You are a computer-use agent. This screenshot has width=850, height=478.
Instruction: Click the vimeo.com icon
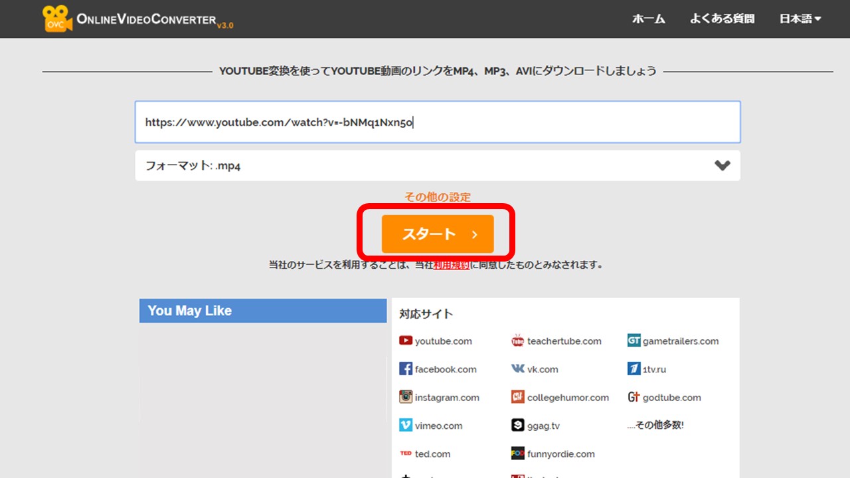pyautogui.click(x=405, y=426)
